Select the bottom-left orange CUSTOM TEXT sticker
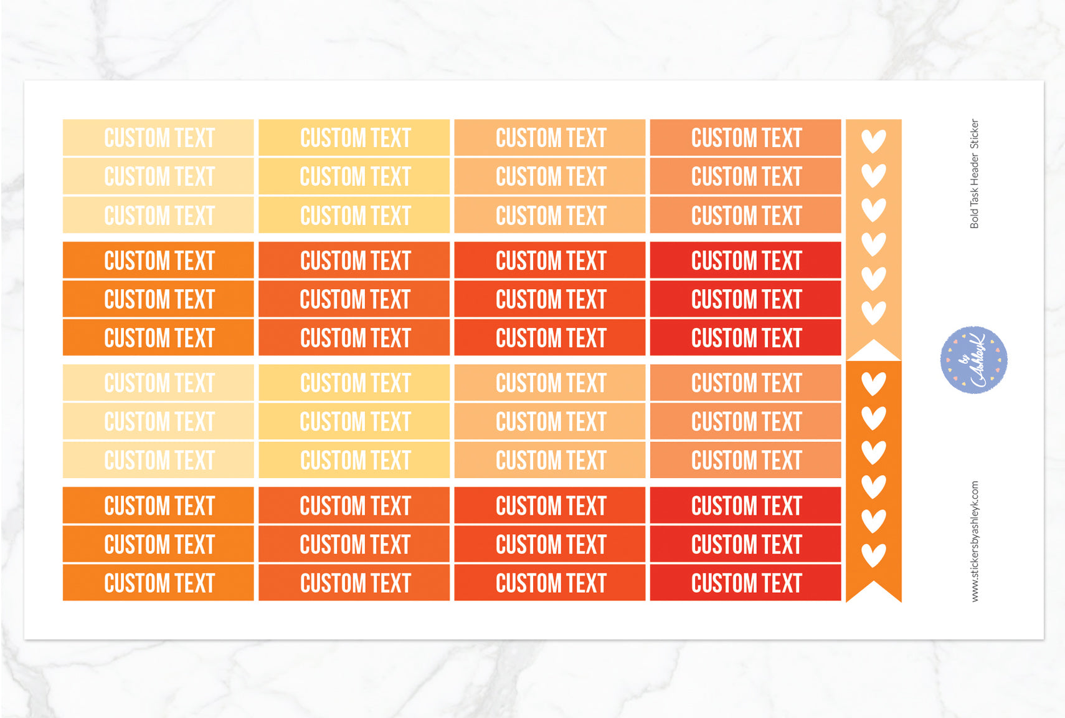Image resolution: width=1065 pixels, height=718 pixels. tap(158, 583)
